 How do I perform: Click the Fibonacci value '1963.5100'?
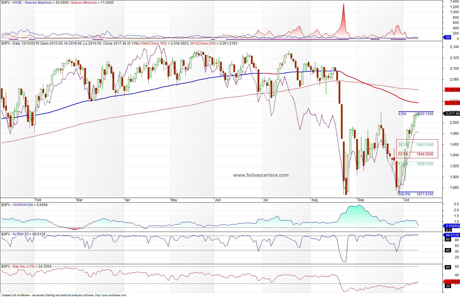(x=425, y=145)
